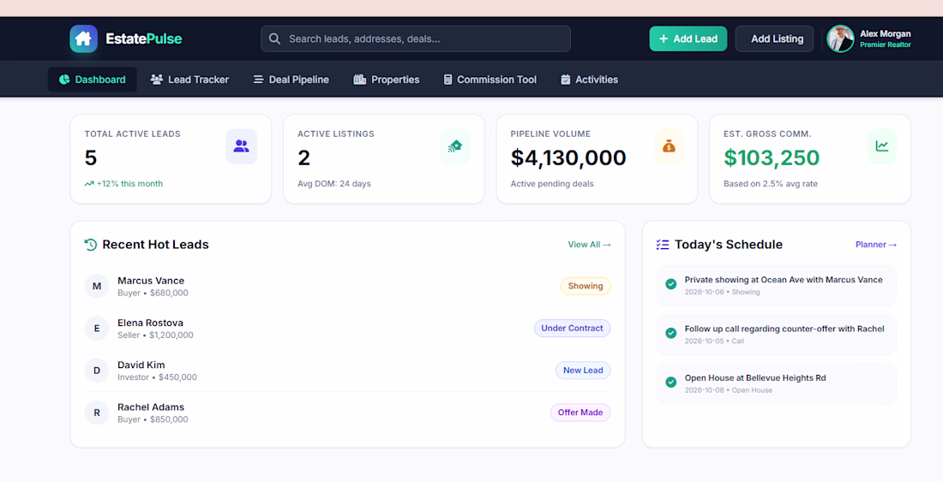
Task: Click the David Kim avatar circle D
Action: point(97,371)
